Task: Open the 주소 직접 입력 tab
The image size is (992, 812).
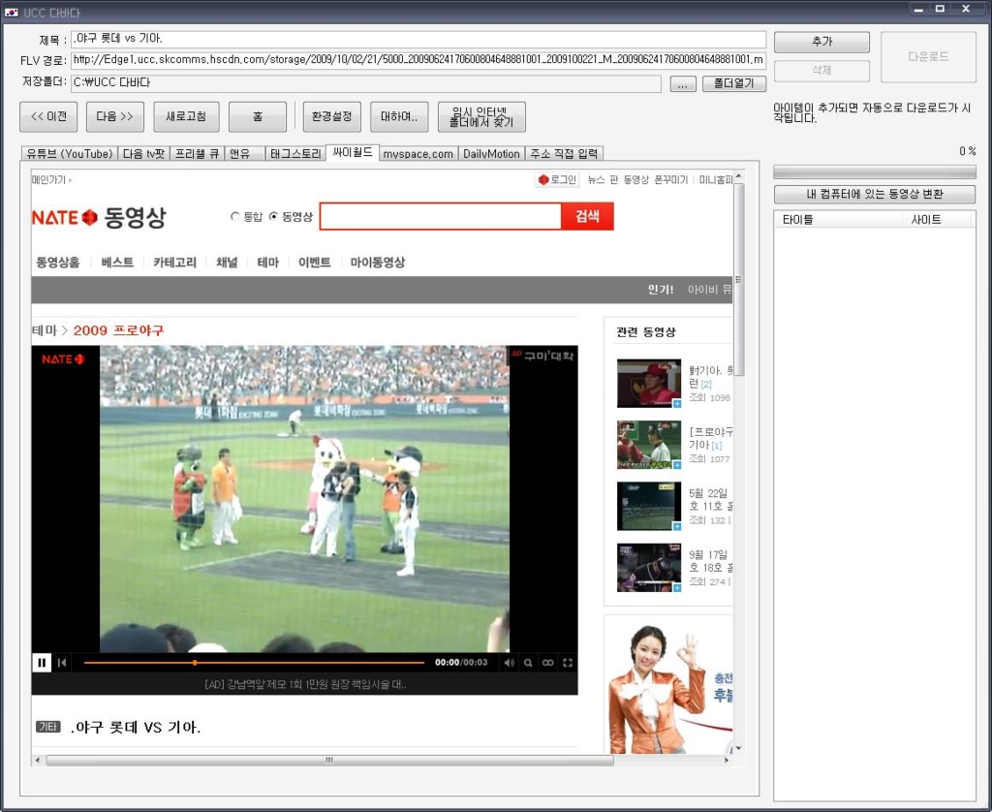Action: point(564,154)
